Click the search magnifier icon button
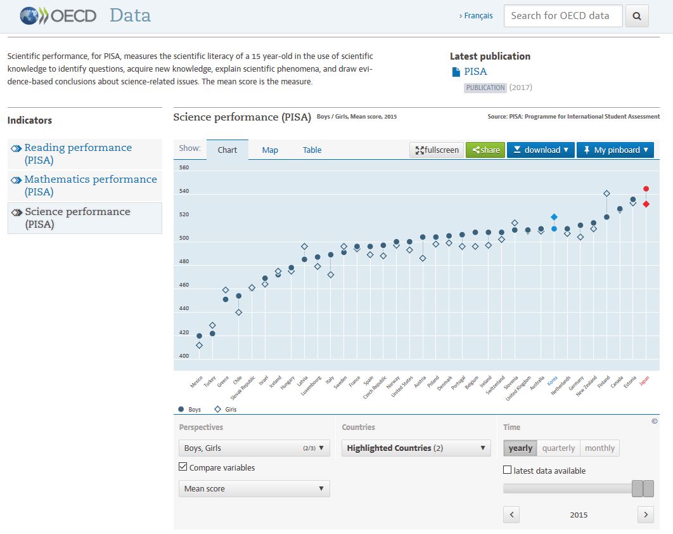Screen dimensions: 673x534 point(637,16)
